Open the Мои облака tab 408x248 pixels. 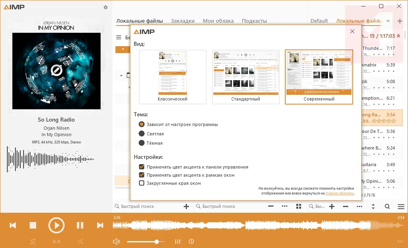point(218,21)
